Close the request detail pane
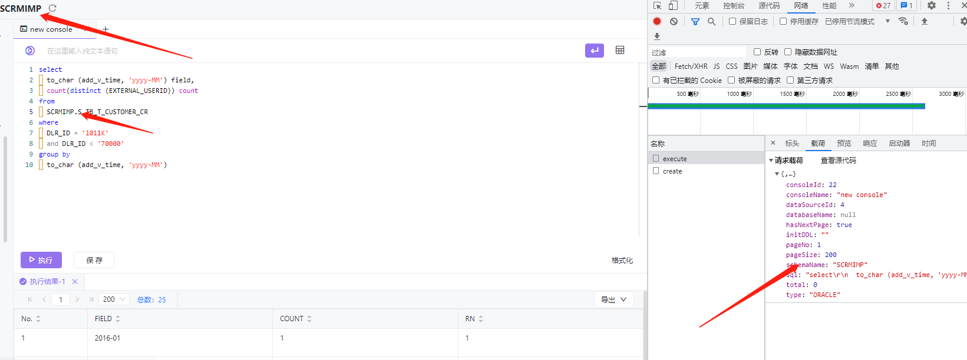967x360 pixels. (773, 143)
